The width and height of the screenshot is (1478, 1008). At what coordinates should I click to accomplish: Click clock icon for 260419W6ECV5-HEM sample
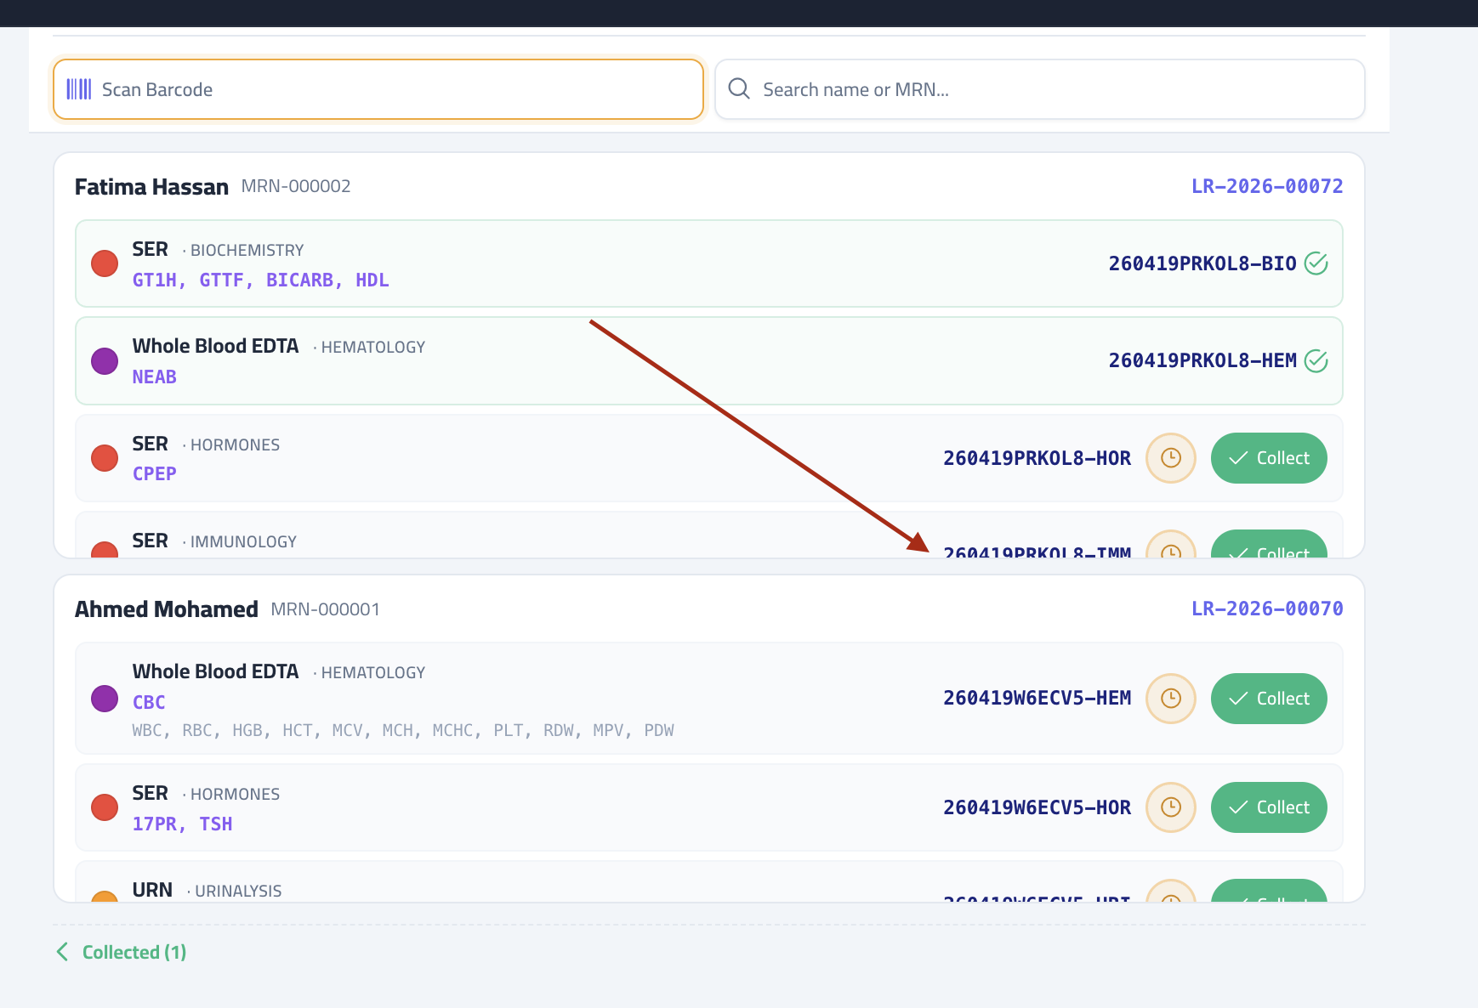(1170, 699)
